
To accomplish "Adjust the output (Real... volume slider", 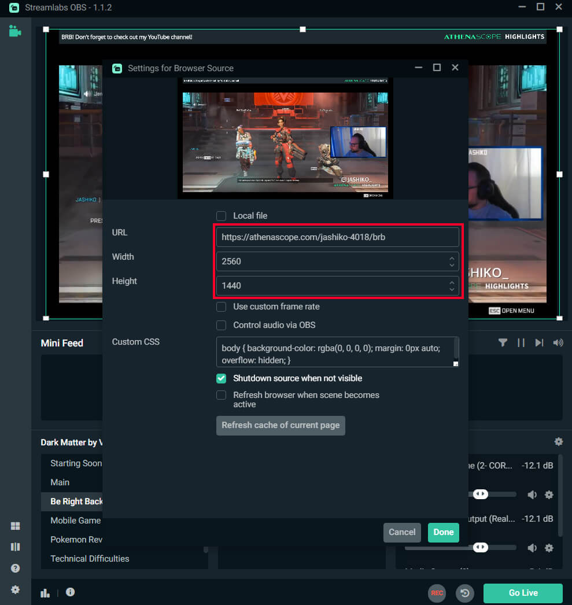I will 481,548.
